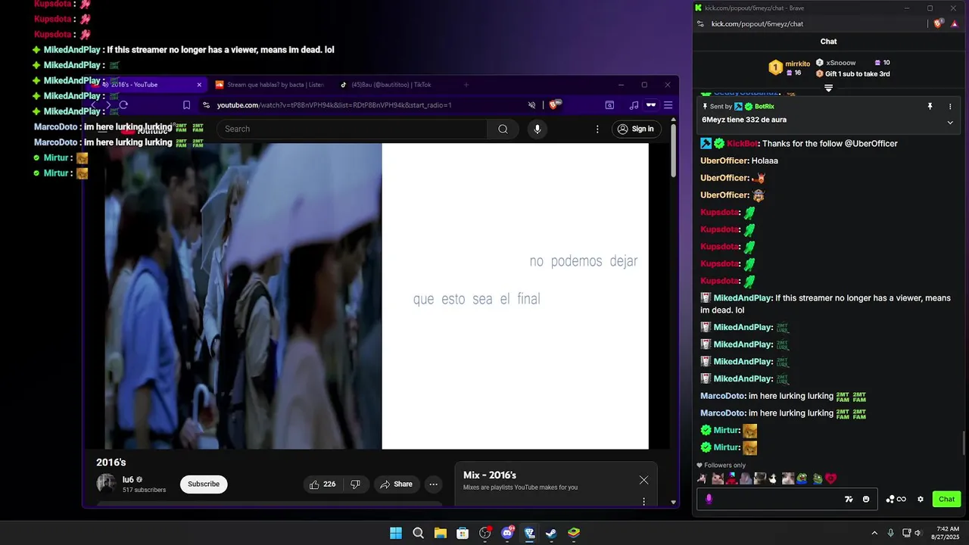Open the taskbar volume control
This screenshot has height=545, width=969.
[918, 533]
